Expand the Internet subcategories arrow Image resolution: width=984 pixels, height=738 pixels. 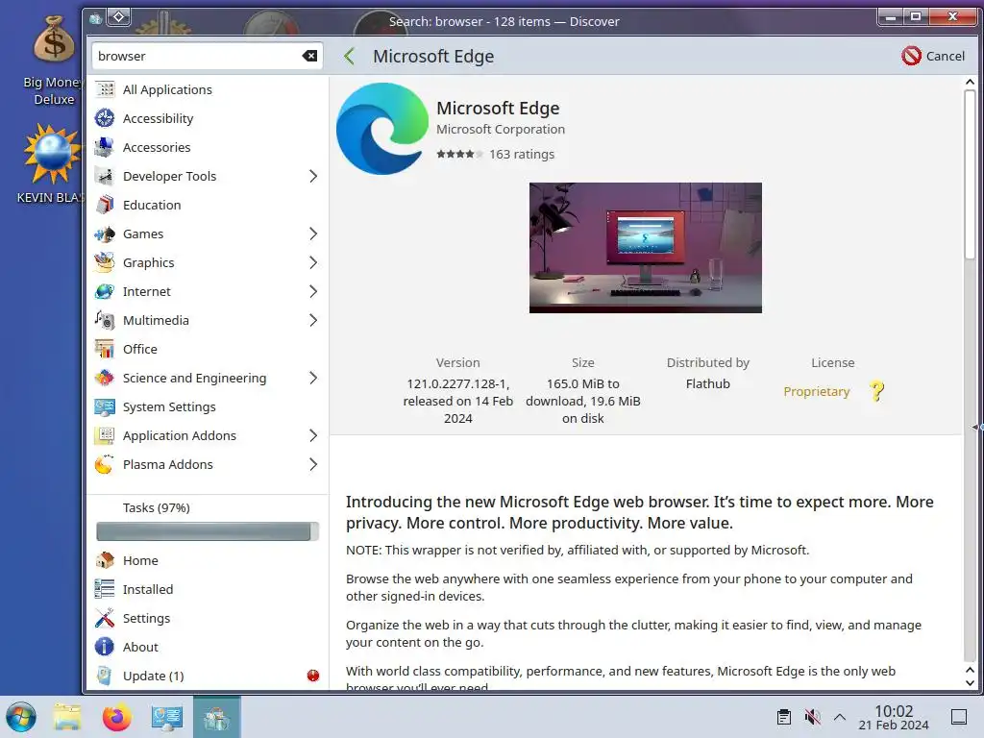pyautogui.click(x=313, y=292)
